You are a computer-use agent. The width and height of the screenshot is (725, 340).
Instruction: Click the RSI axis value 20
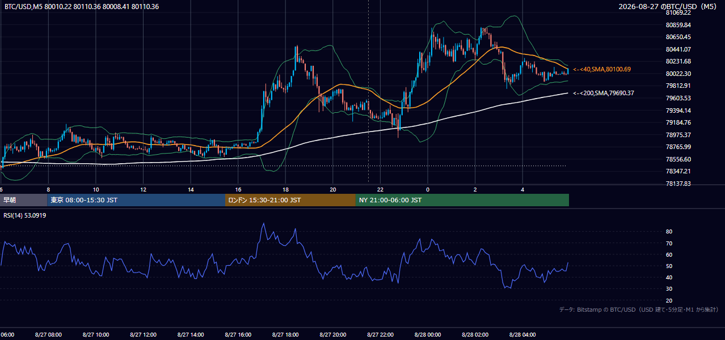669,300
